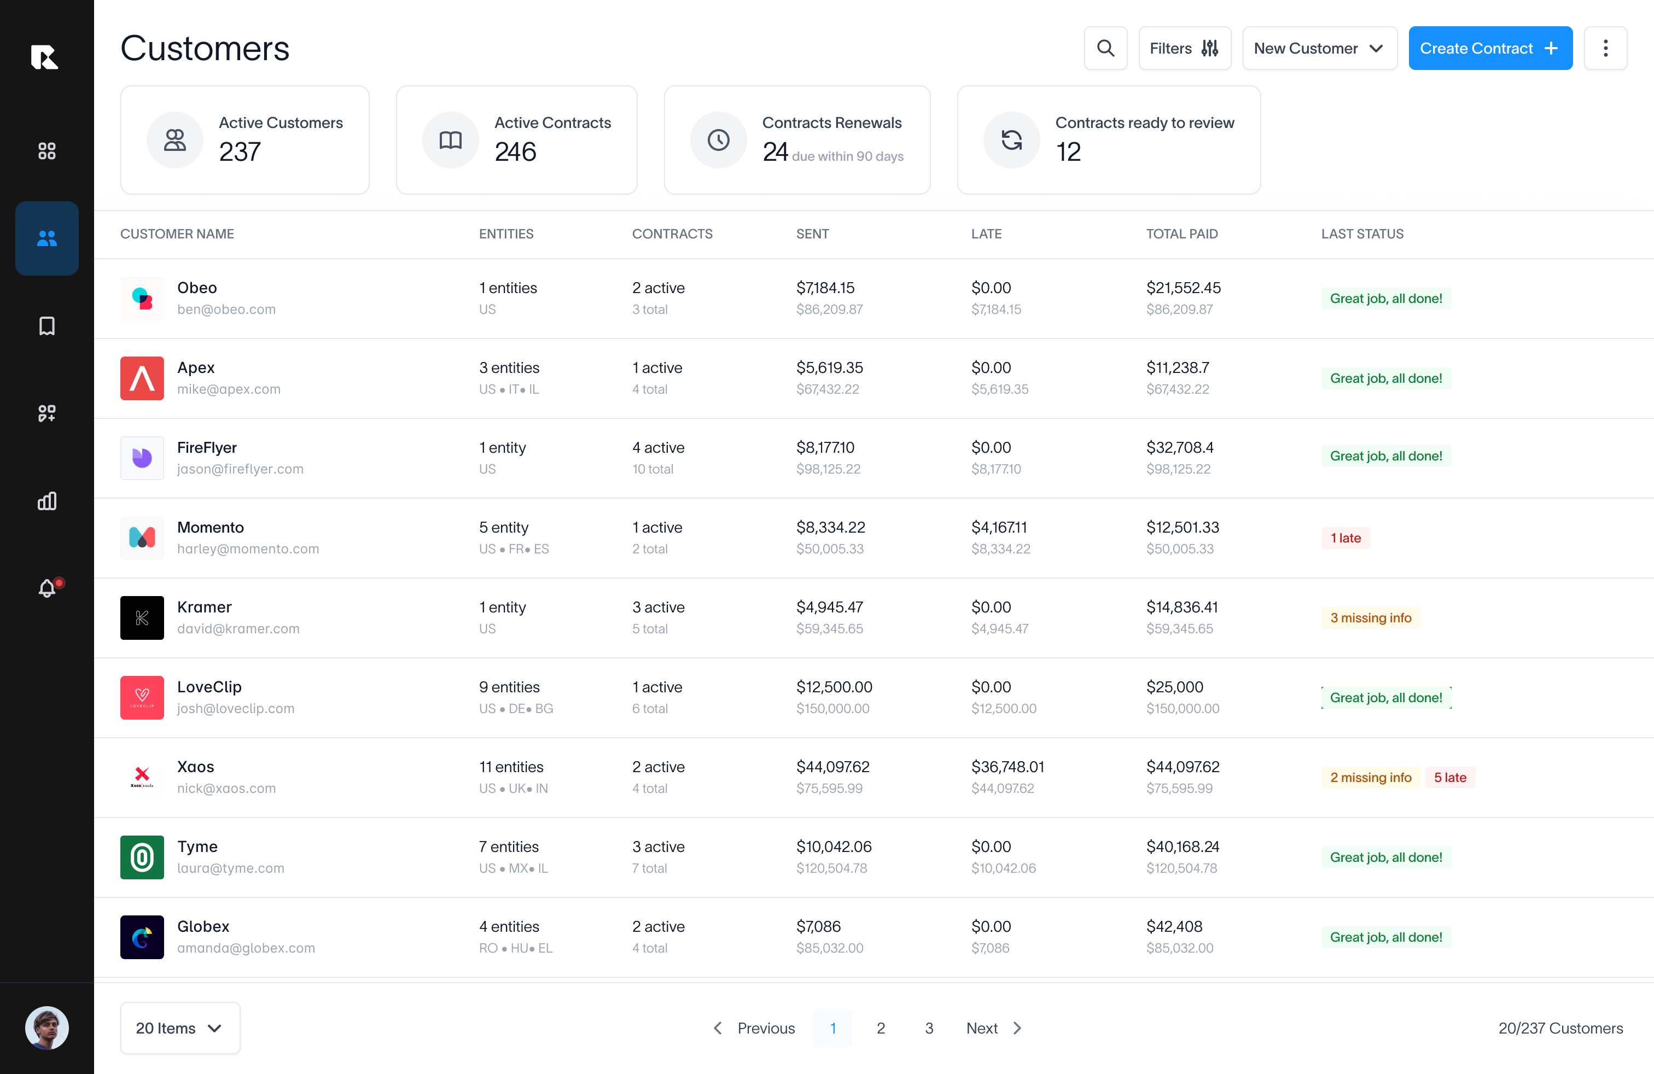Open the 20 Items per-page dropdown
The image size is (1654, 1074).
pos(179,1028)
